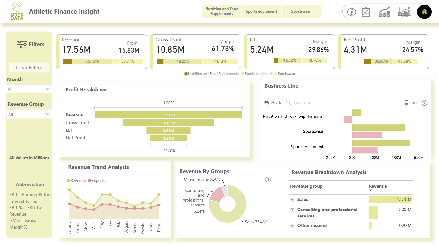This screenshot has height=245, width=439.
Task: Click the -2.00M label on Business Line axis
Action: [330, 157]
